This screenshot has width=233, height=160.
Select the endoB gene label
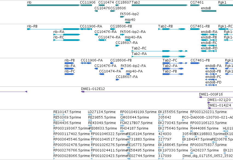[x=206, y=8]
